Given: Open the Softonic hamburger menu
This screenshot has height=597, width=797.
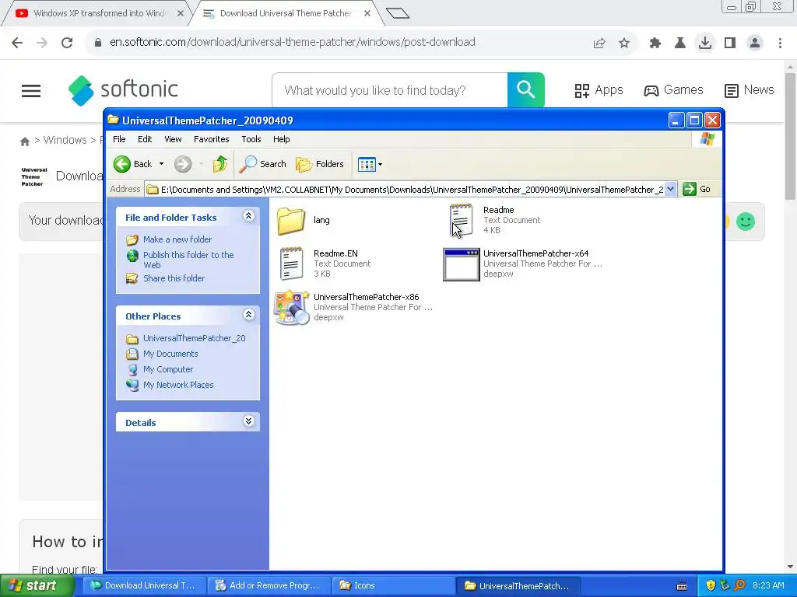Looking at the screenshot, I should click(31, 91).
